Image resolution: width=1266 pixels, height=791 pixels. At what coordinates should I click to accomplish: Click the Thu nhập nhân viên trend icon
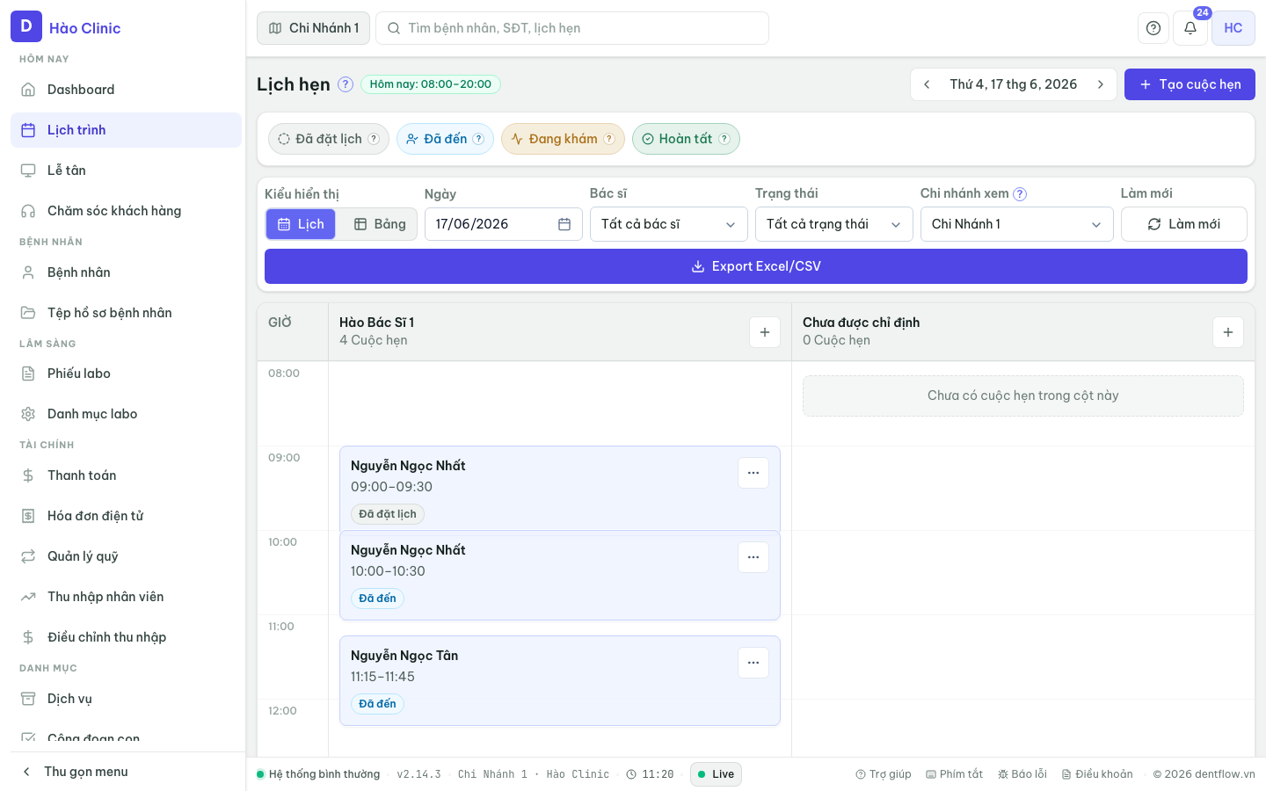tap(28, 597)
